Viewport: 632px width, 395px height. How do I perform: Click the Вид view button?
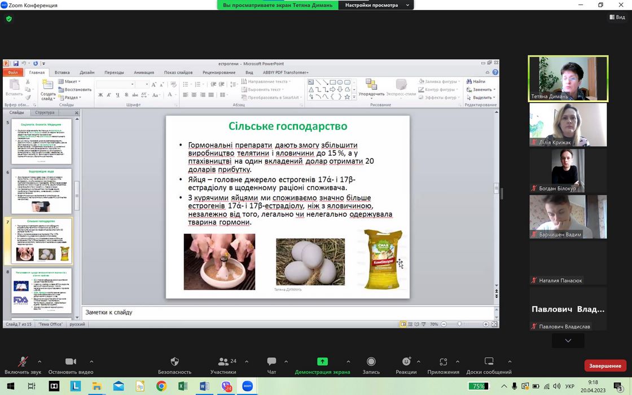[x=617, y=17]
